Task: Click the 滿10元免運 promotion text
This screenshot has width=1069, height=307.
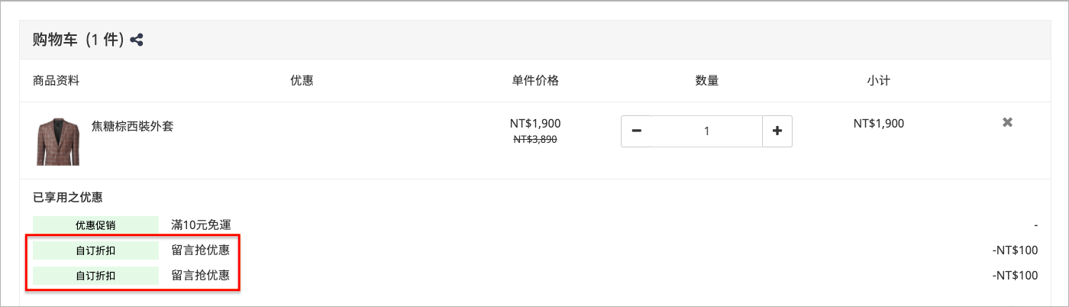Action: click(200, 225)
